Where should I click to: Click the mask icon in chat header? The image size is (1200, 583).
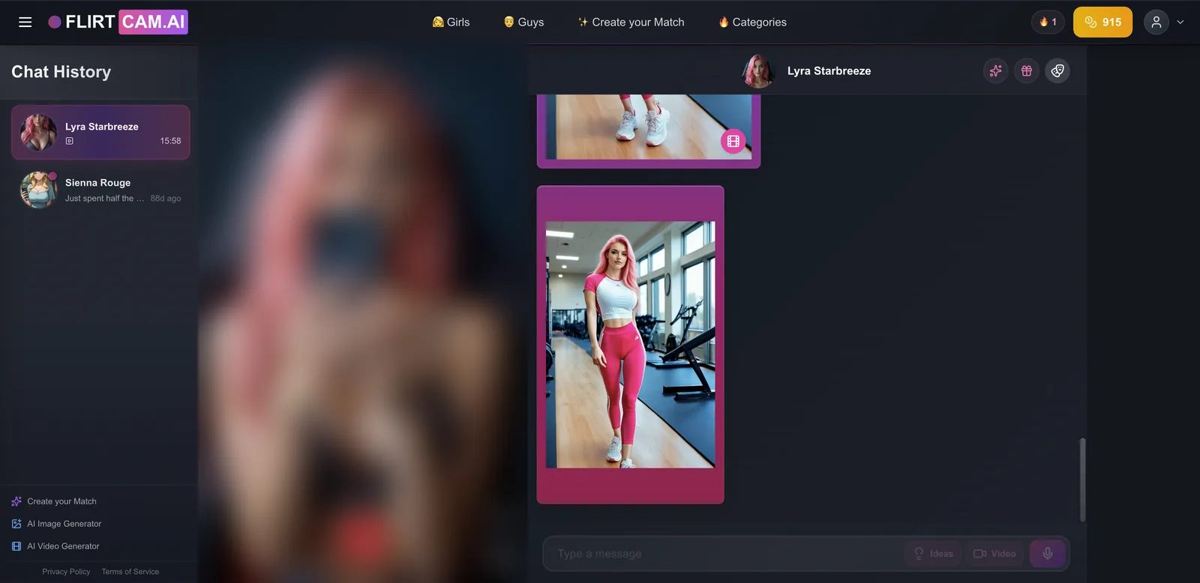[1057, 70]
